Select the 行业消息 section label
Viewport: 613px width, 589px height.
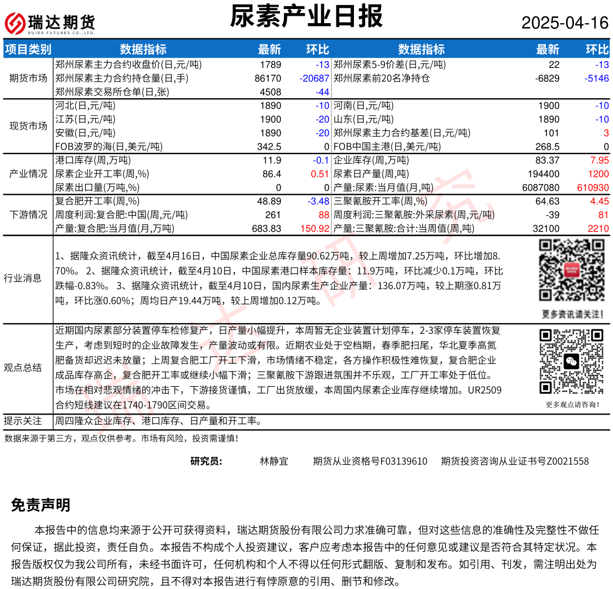point(23,278)
